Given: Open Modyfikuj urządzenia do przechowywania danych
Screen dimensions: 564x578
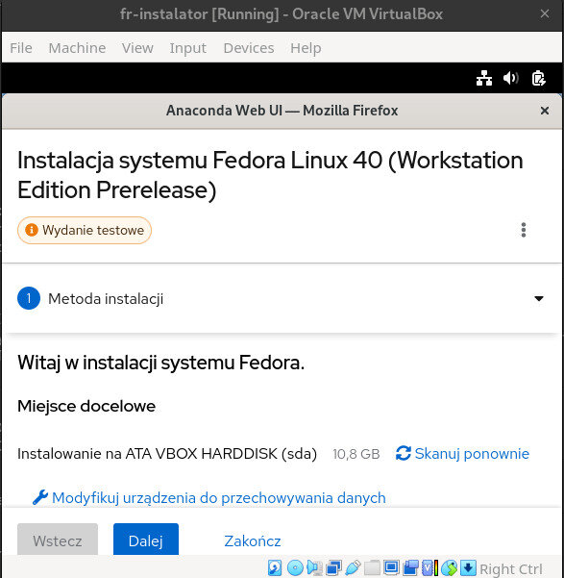Looking at the screenshot, I should point(208,497).
